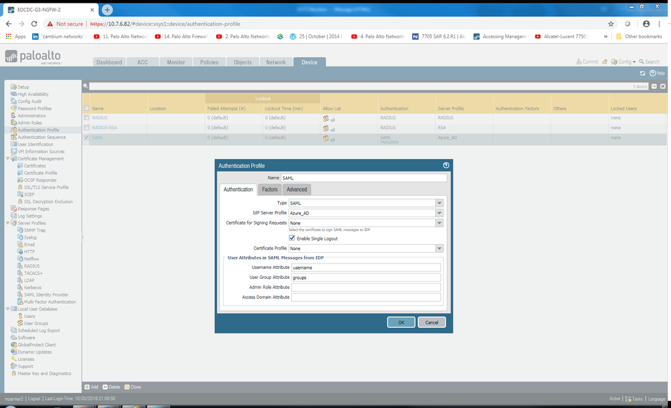Delete the selected profile
Image resolution: width=671 pixels, height=408 pixels.
[111, 387]
